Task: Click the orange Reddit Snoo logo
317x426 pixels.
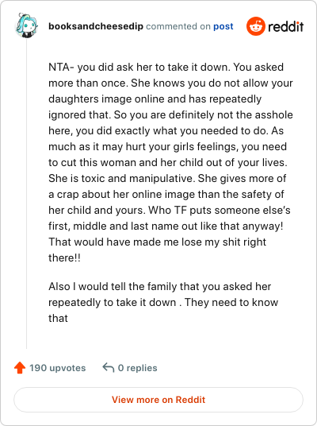Action: (x=255, y=26)
